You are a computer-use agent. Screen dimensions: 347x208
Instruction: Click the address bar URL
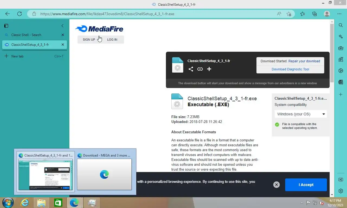point(107,14)
